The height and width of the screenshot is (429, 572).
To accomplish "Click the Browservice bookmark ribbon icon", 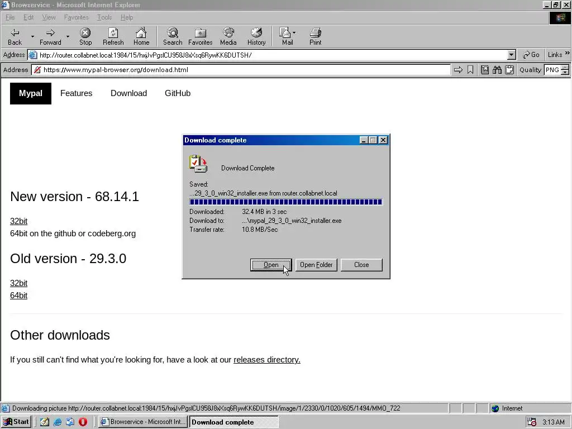I will (x=470, y=70).
